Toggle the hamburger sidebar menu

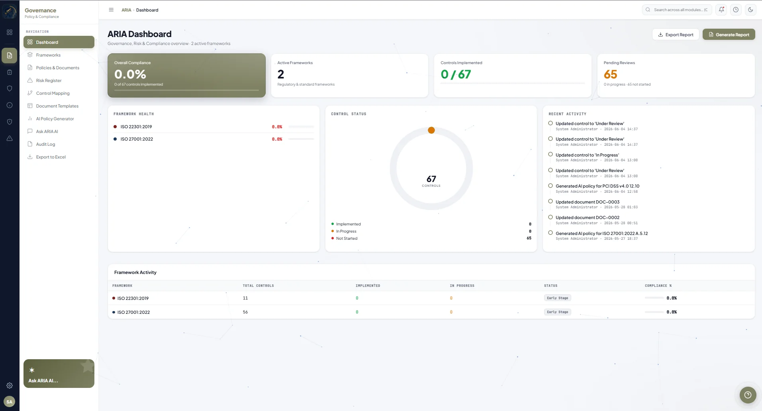(x=111, y=10)
